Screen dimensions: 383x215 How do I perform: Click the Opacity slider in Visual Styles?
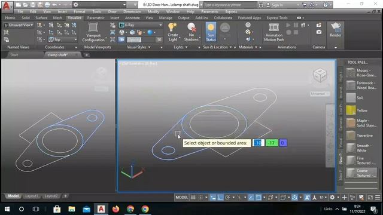point(141,39)
